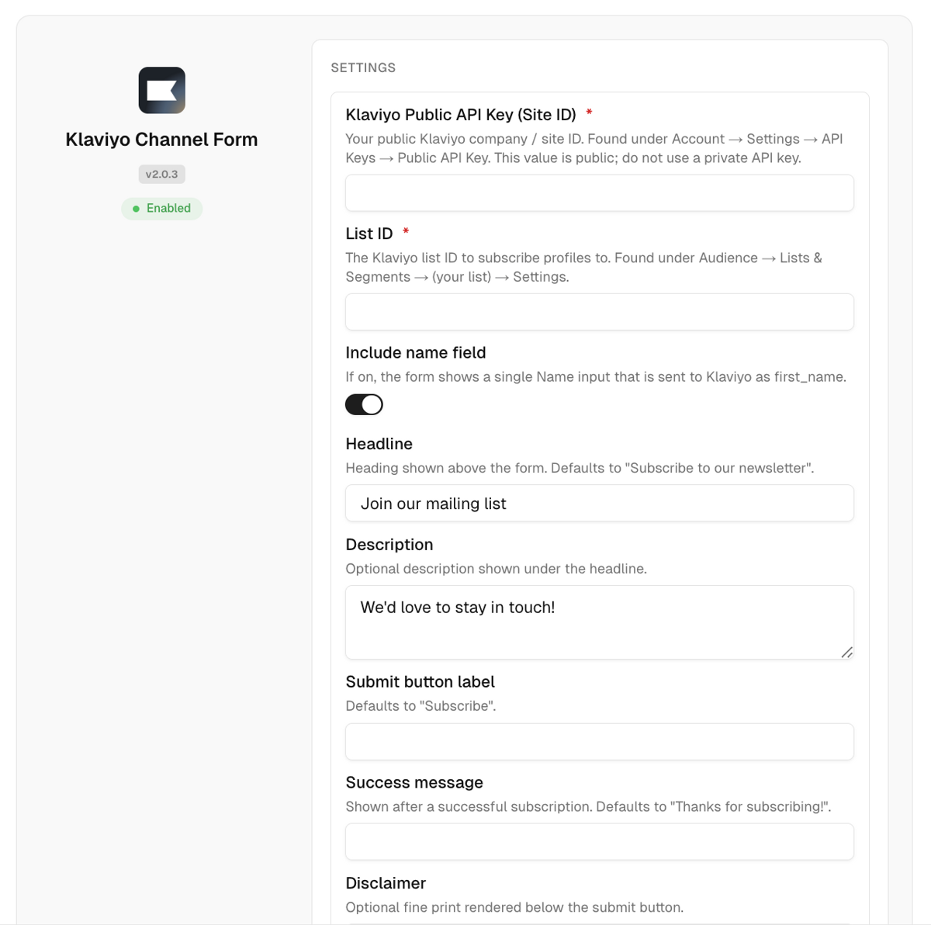Viewport: 931px width, 925px height.
Task: Click the Enabled status badge
Action: pos(161,208)
